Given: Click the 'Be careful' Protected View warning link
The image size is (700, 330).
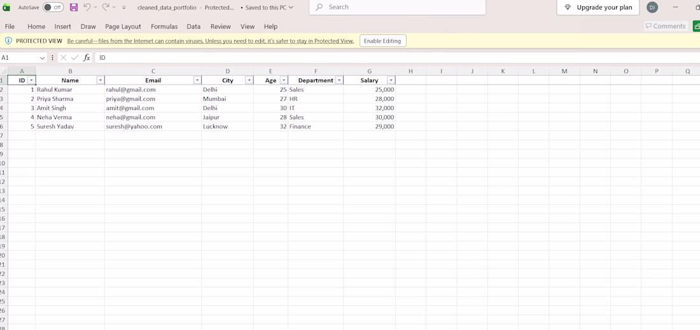Looking at the screenshot, I should 211,41.
